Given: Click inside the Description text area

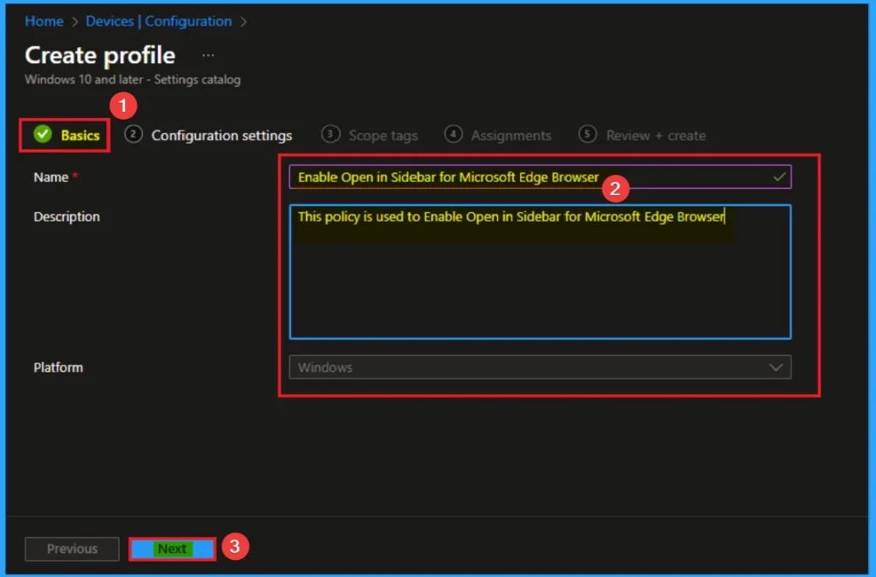Looking at the screenshot, I should [541, 272].
